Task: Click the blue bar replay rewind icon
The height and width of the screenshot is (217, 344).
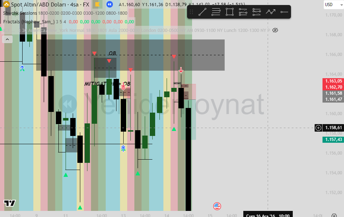Action: click(110, 4)
